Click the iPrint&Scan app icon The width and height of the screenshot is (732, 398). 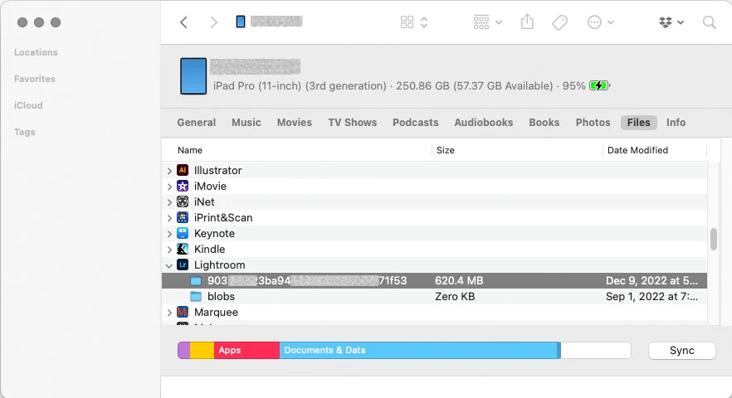(183, 217)
